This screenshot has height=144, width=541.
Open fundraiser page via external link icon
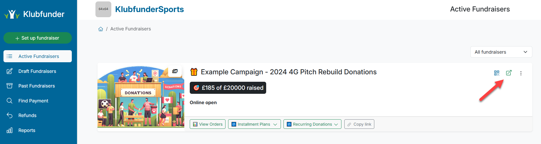coord(509,73)
